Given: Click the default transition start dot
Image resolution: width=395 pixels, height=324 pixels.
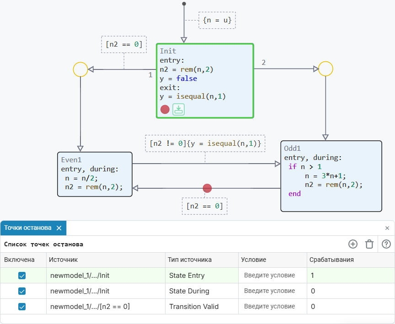Looking at the screenshot, I should (184, 4).
